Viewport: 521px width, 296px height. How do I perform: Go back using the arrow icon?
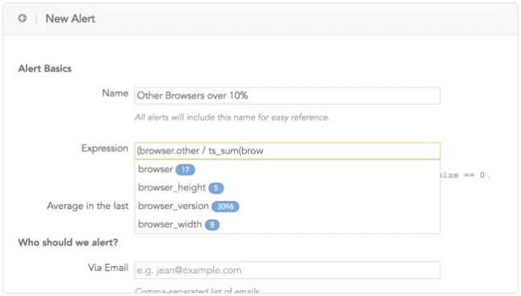pyautogui.click(x=23, y=19)
